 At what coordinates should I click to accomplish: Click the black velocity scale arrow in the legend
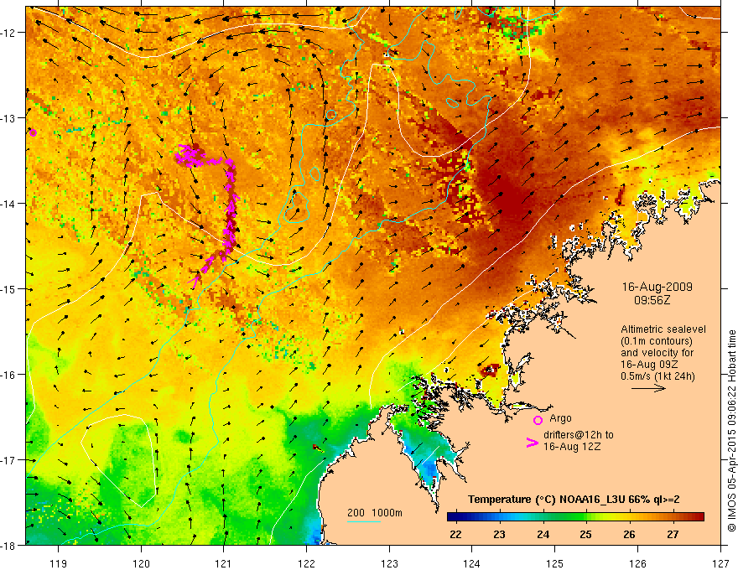coord(648,388)
